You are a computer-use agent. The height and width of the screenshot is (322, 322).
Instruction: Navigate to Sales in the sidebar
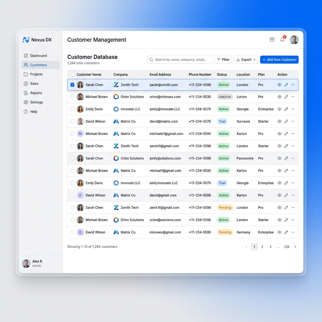pyautogui.click(x=34, y=84)
